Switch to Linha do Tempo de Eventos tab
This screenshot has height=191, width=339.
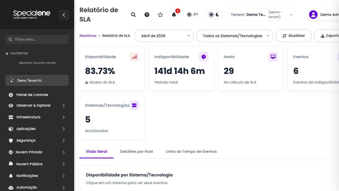191,152
